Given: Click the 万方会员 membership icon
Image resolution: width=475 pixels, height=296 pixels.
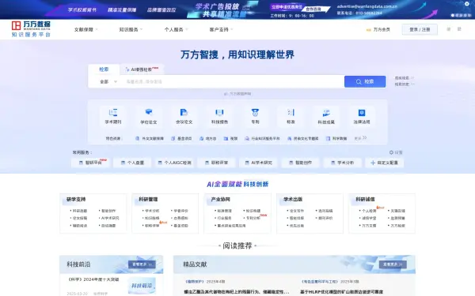Looking at the screenshot, I should tap(369, 30).
